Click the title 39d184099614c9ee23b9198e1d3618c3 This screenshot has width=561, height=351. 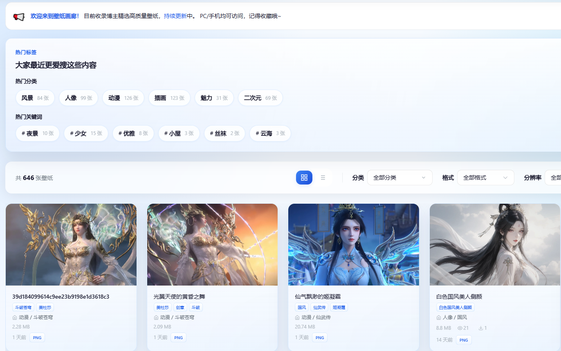click(x=61, y=297)
